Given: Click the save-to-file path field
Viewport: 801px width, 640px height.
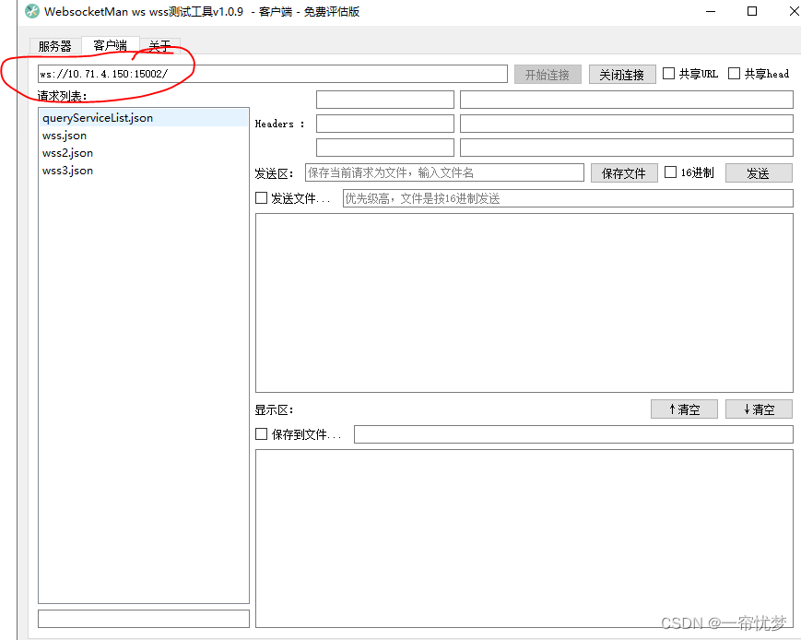Looking at the screenshot, I should pos(573,434).
